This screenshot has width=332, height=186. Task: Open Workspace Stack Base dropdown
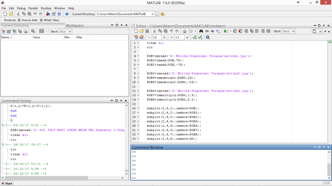(x=65, y=32)
